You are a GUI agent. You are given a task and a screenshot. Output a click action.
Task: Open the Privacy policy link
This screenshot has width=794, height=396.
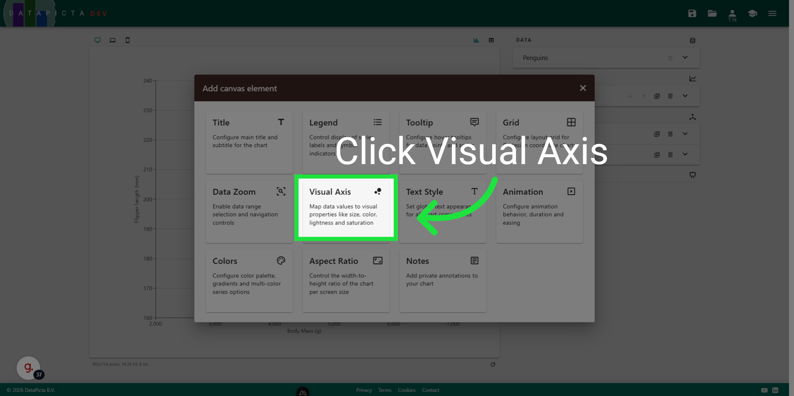(364, 390)
